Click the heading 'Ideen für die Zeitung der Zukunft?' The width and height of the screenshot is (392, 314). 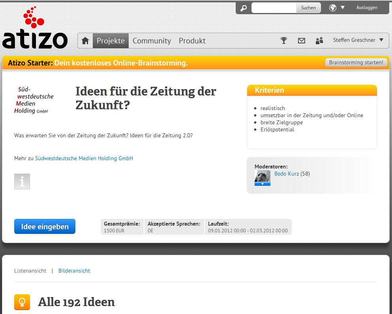146,98
